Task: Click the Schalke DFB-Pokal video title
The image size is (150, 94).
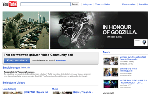Action: click(x=128, y=70)
